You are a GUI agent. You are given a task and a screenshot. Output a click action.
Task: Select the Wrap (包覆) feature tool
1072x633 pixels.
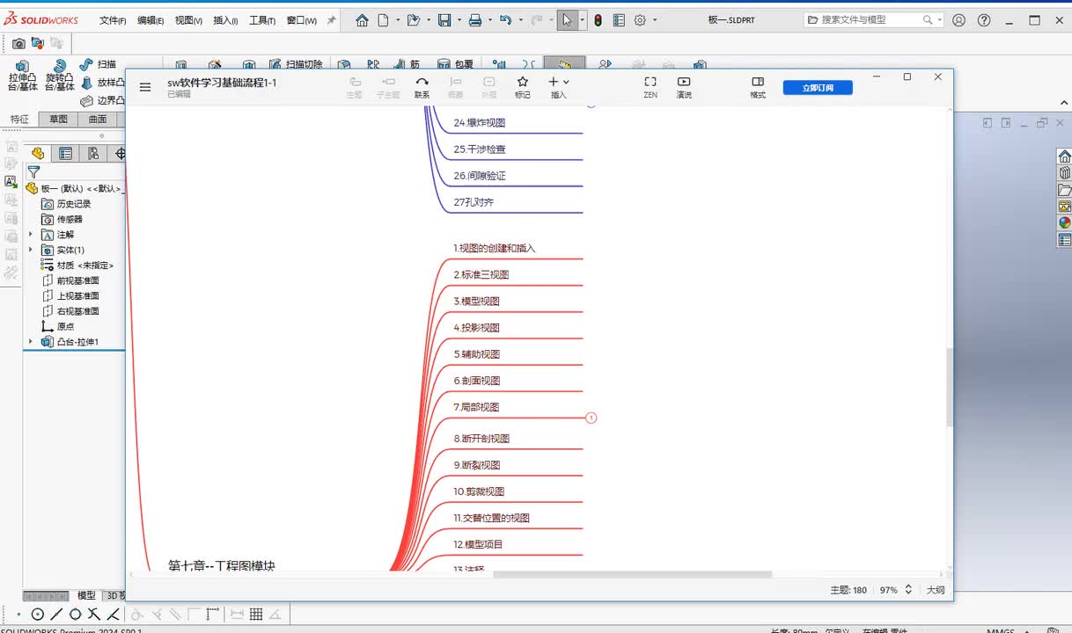(456, 64)
